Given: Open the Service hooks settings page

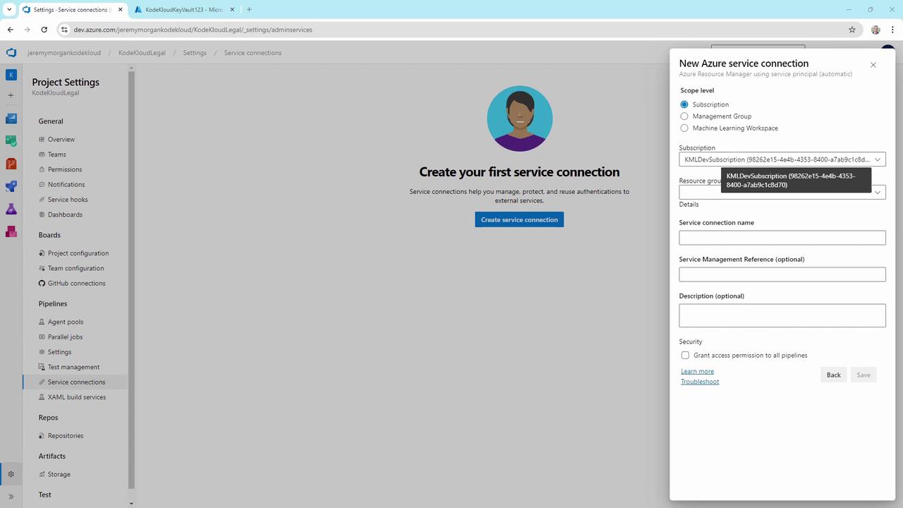Looking at the screenshot, I should 68,200.
